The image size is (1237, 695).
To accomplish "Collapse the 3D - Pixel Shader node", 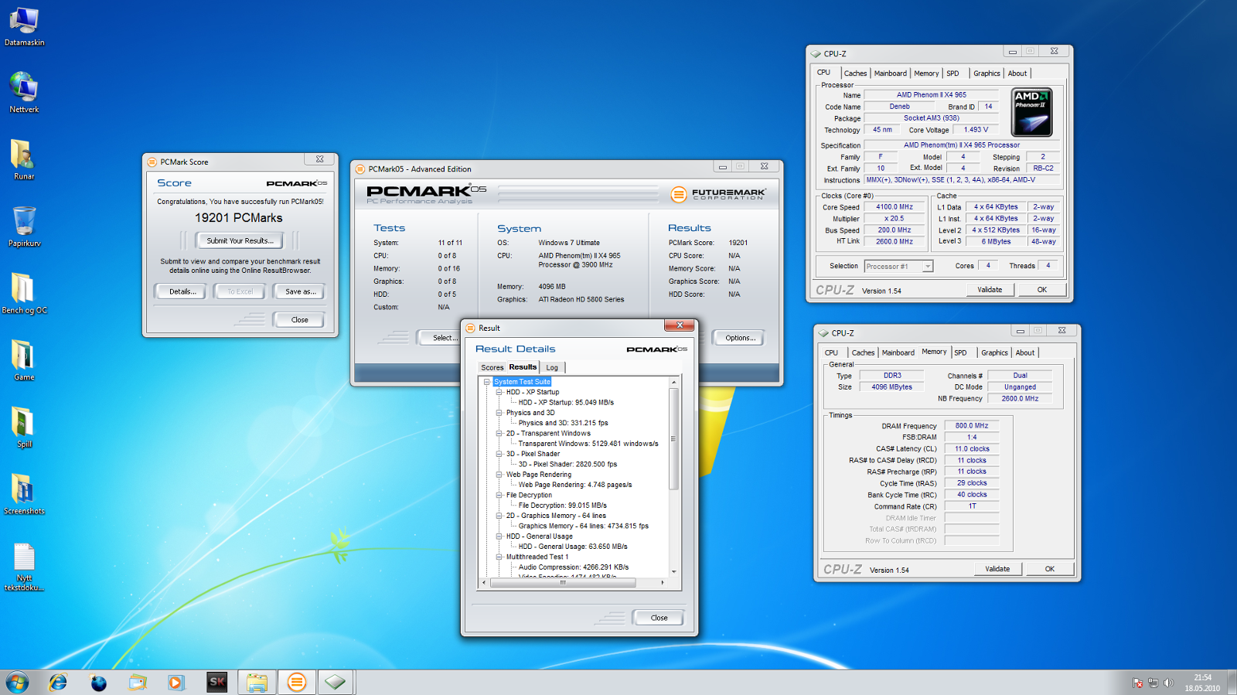I will tap(499, 454).
